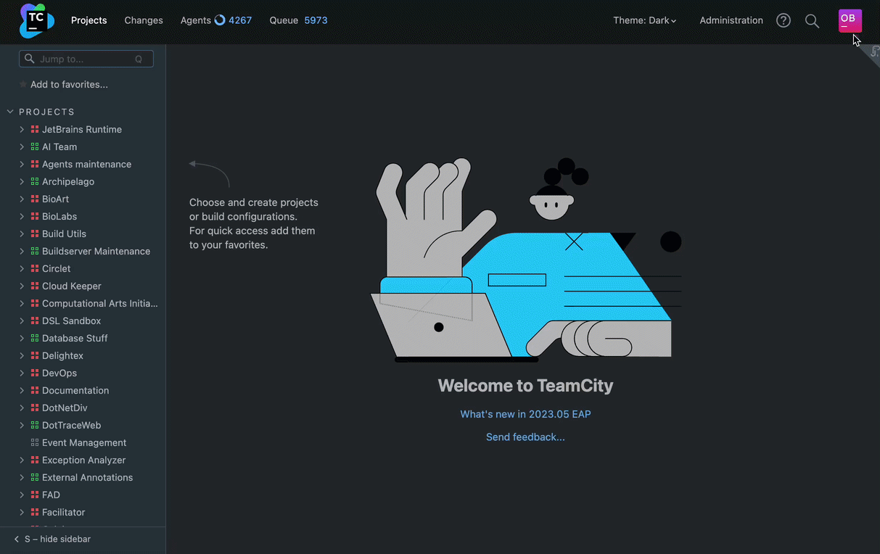Expand the BioLabs project tree
Viewport: 880px width, 554px height.
click(22, 217)
